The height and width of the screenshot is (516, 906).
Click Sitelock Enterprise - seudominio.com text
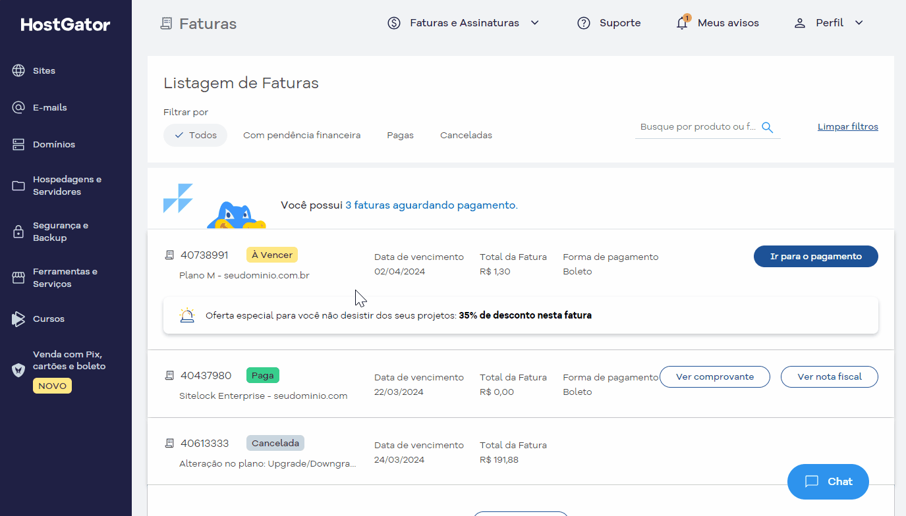(x=263, y=396)
